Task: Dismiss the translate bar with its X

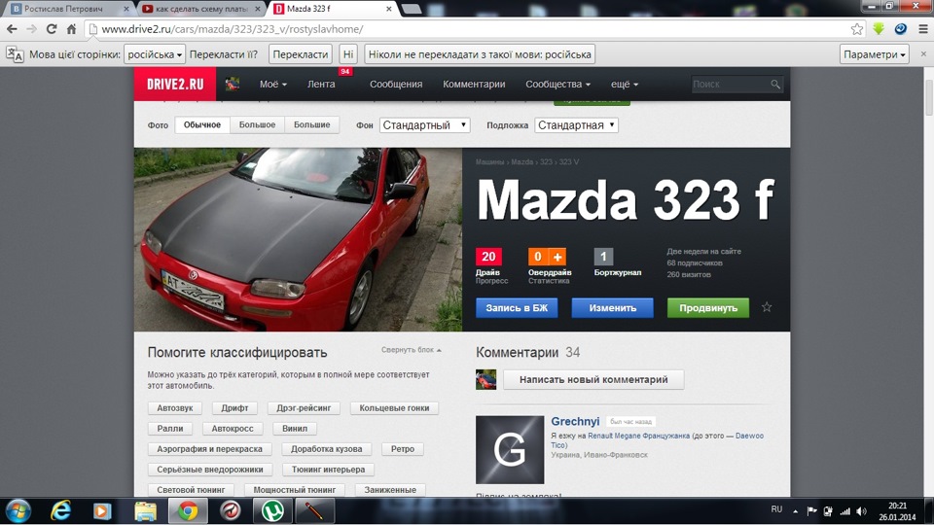Action: (x=923, y=54)
